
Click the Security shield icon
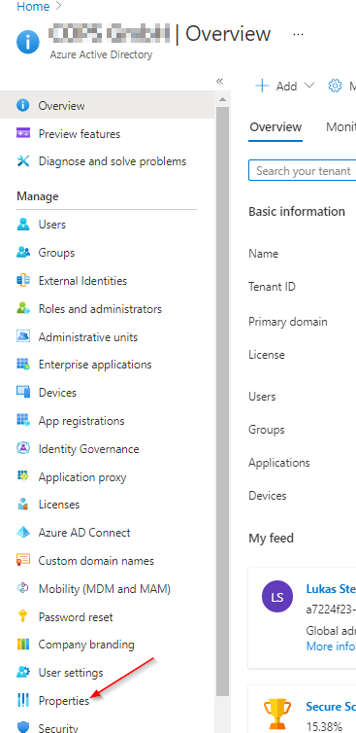23,727
